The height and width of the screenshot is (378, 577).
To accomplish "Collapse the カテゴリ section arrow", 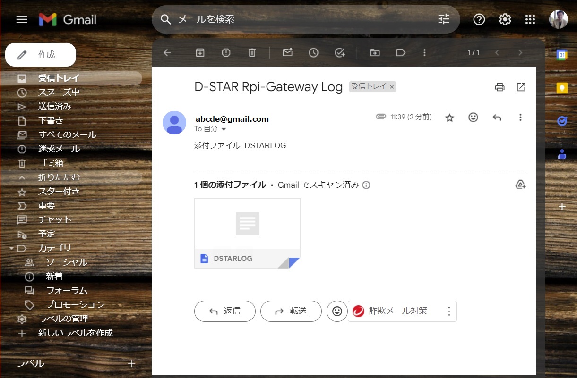I will [11, 248].
